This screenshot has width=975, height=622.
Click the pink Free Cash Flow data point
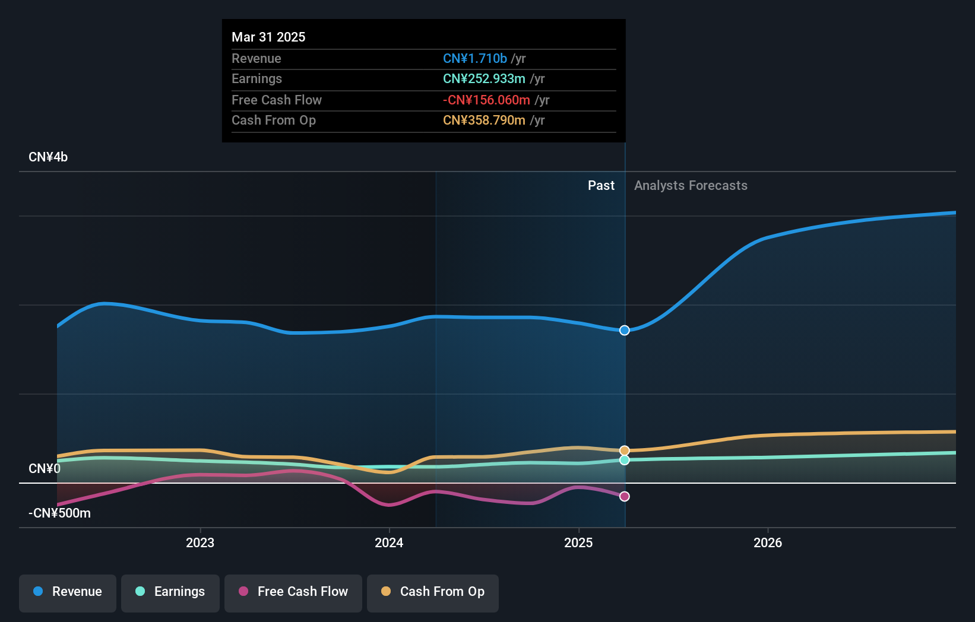click(625, 496)
